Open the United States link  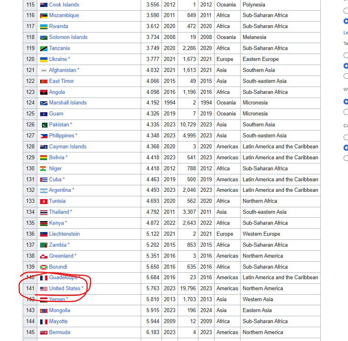point(64,288)
